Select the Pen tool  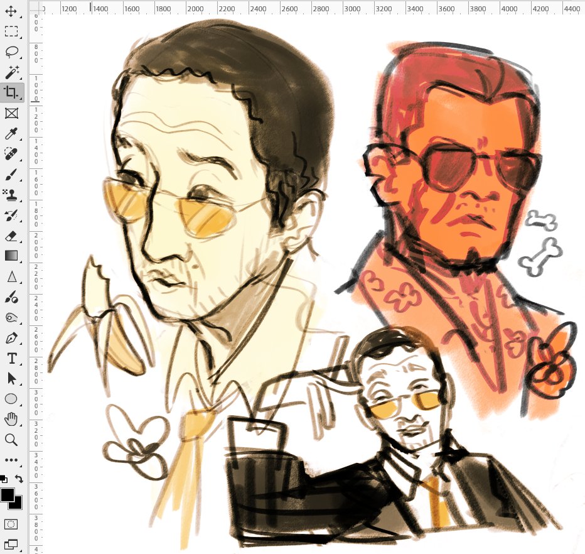pos(11,338)
